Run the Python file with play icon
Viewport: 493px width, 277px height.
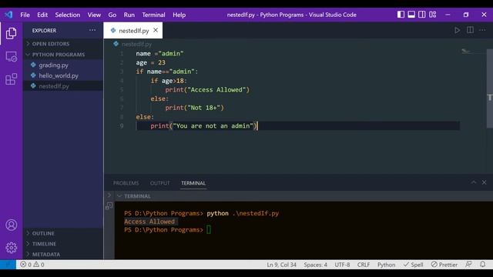[457, 30]
